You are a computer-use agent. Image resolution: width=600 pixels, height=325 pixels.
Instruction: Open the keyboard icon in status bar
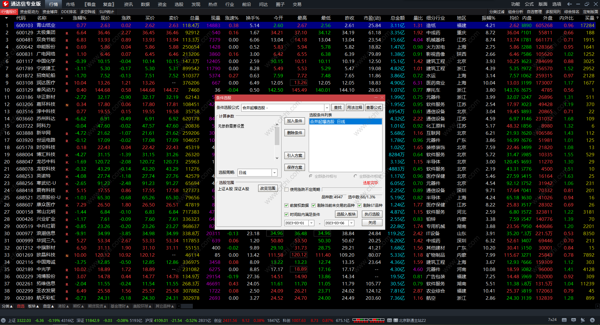tap(564, 320)
